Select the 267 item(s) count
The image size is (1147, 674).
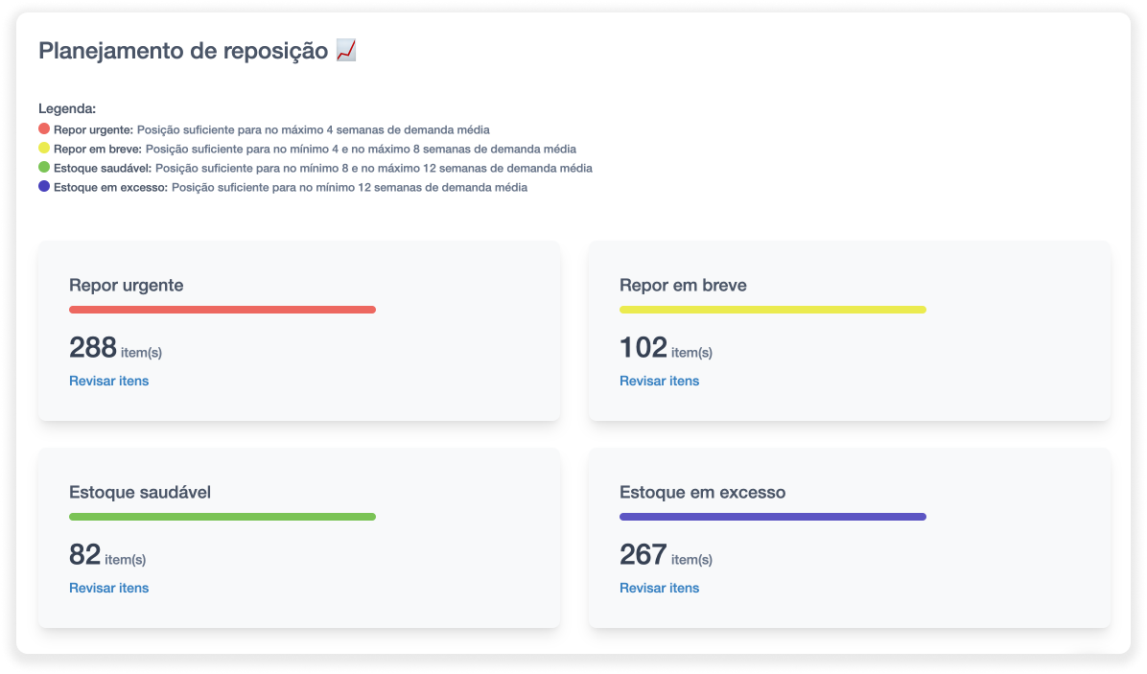pos(666,555)
